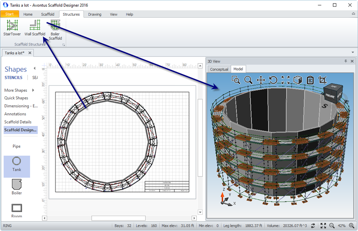Choose the Wall Scaffold tool
The image size is (358, 231).
click(35, 28)
